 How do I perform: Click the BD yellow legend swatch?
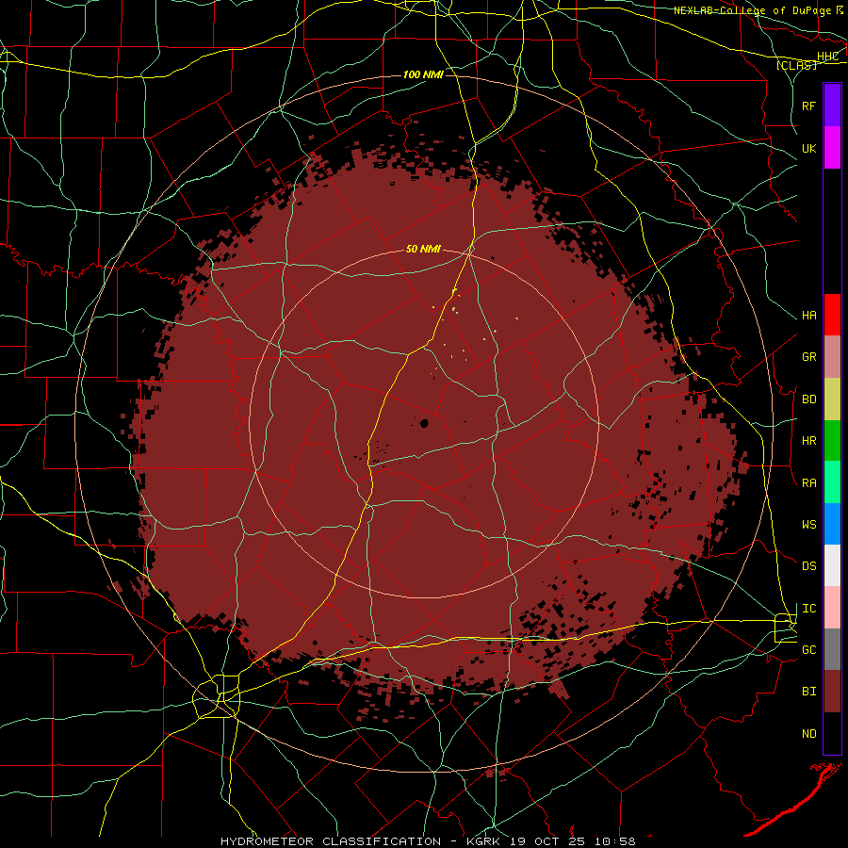pos(832,400)
